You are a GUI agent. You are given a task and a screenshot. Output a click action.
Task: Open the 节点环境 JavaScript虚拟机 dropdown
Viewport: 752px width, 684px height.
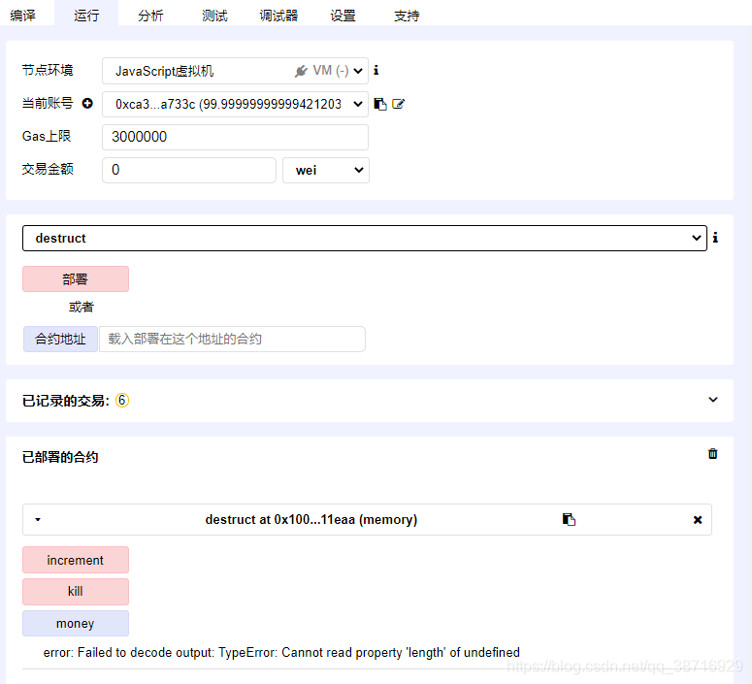[235, 71]
